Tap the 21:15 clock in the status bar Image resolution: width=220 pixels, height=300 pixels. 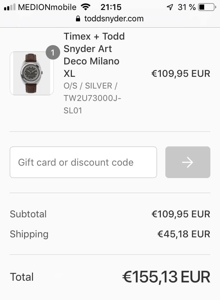[111, 7]
